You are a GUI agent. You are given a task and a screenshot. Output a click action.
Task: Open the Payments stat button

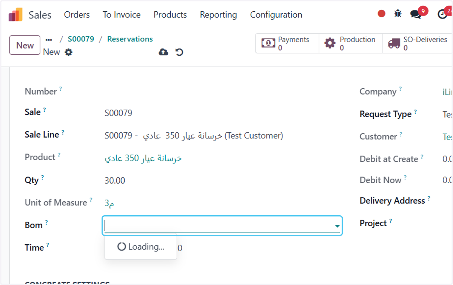287,43
